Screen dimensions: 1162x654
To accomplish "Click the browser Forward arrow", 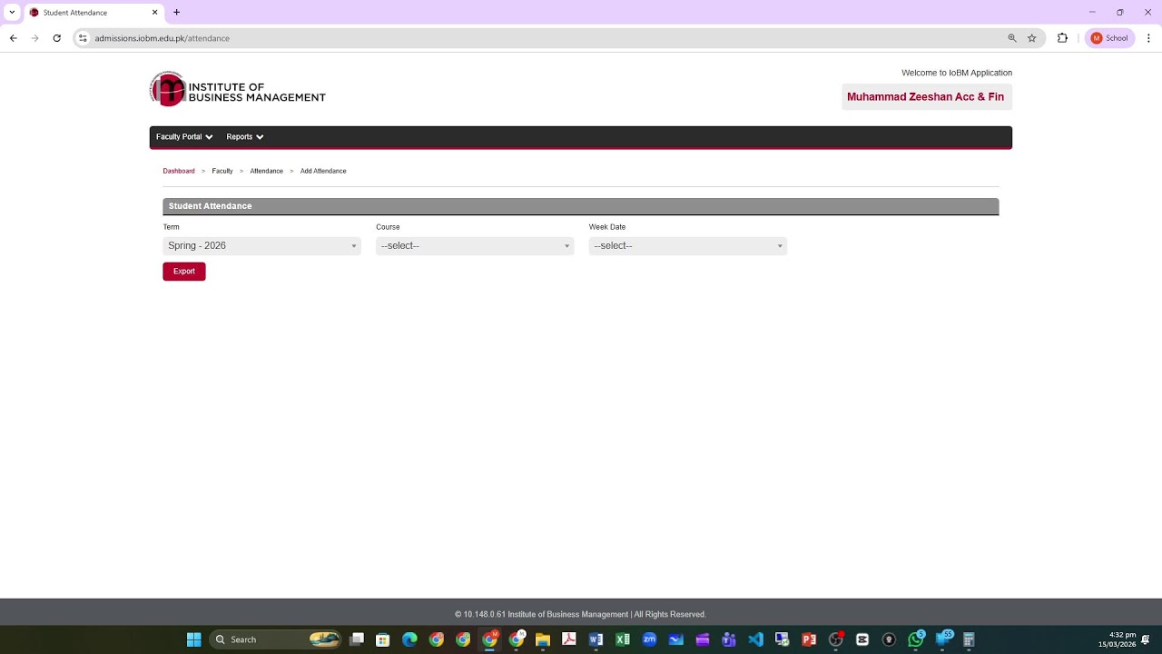I will 34,38.
